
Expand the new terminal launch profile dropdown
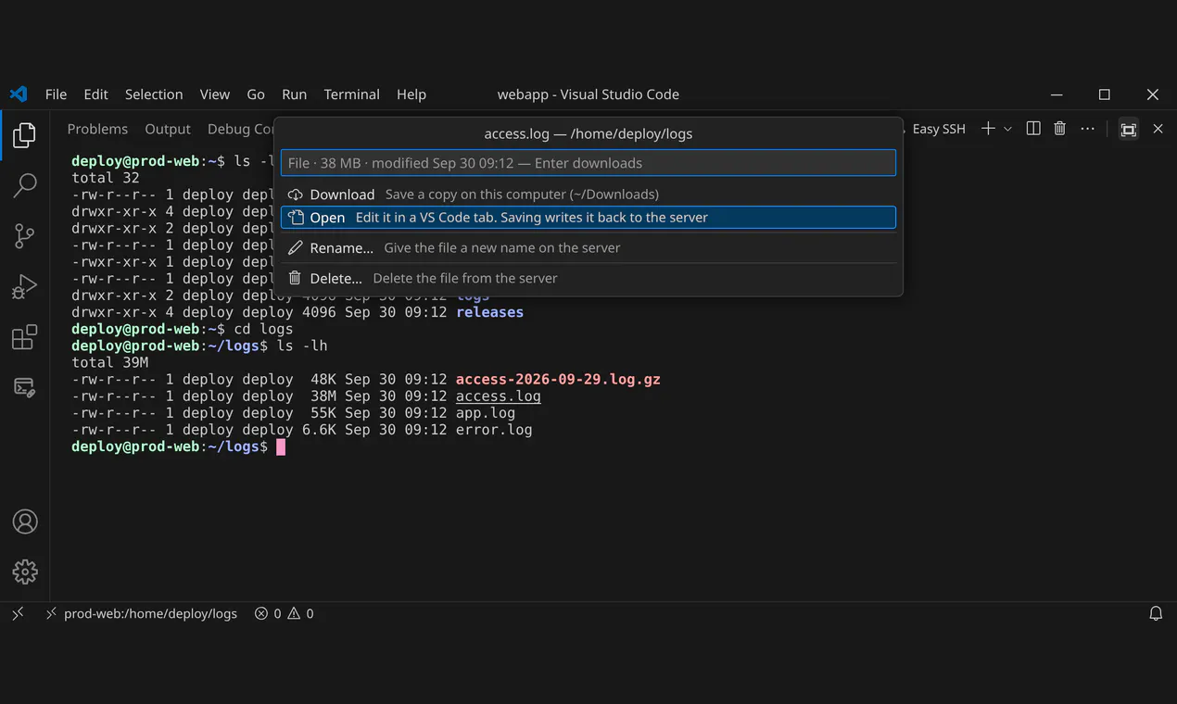1007,129
